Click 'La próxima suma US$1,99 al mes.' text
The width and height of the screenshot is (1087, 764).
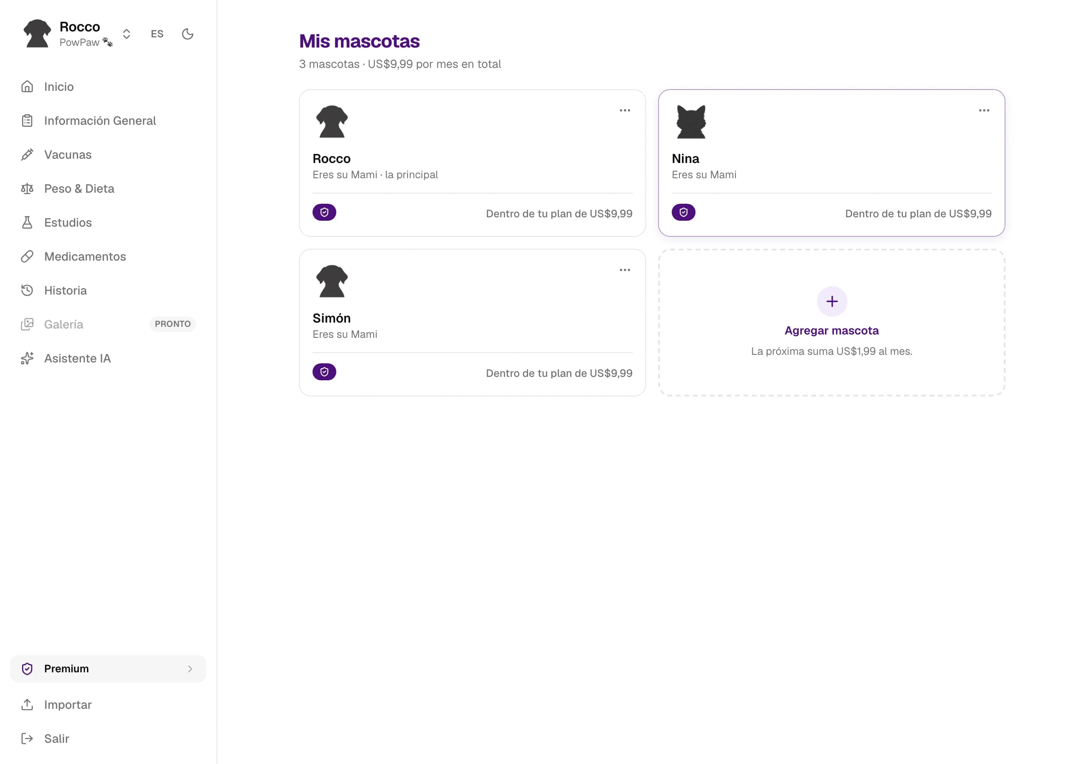pyautogui.click(x=832, y=351)
